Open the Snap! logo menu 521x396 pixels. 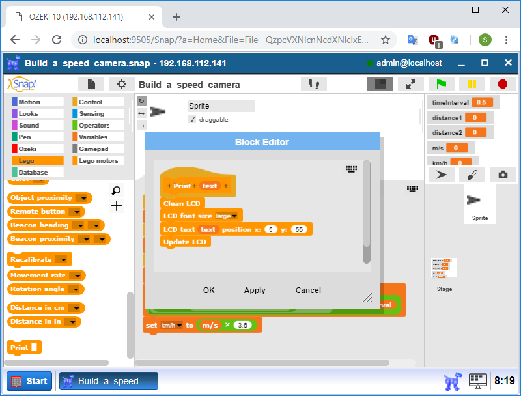21,85
